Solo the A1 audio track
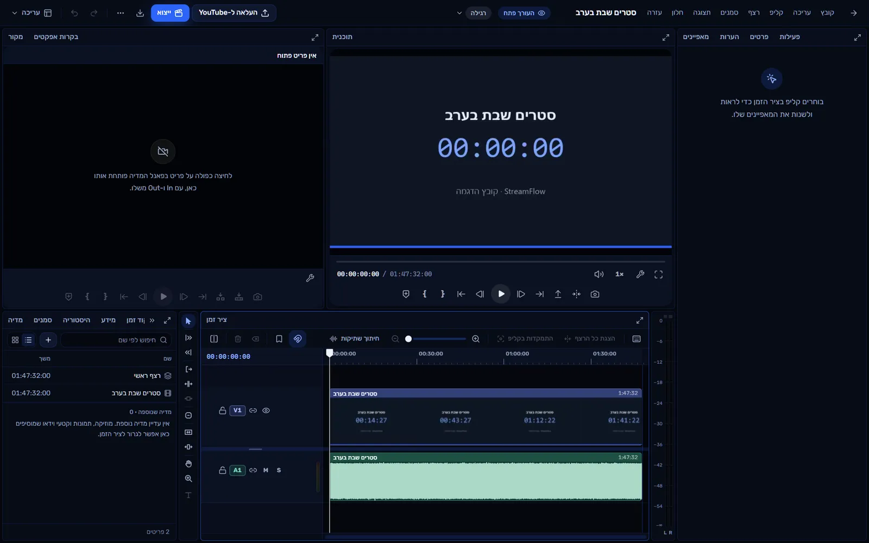Image resolution: width=869 pixels, height=543 pixels. click(x=279, y=470)
